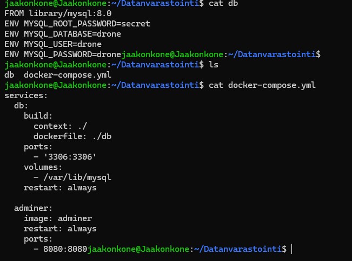Image resolution: width=352 pixels, height=261 pixels.
Task: Click the /var/lib/mysql volume path
Action: coord(77,177)
